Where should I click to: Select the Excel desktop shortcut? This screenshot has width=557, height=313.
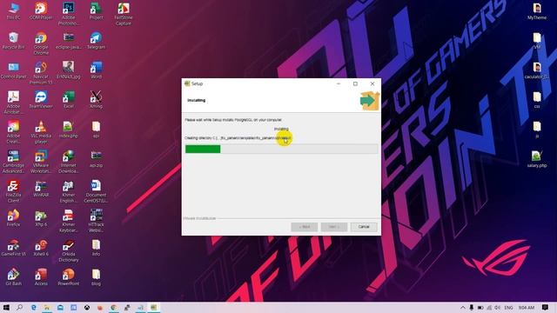tap(69, 100)
